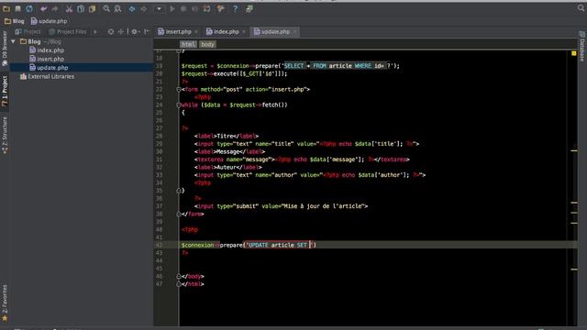The width and height of the screenshot is (587, 330).
Task: Open the Favorites tool window
Action: click(x=5, y=302)
